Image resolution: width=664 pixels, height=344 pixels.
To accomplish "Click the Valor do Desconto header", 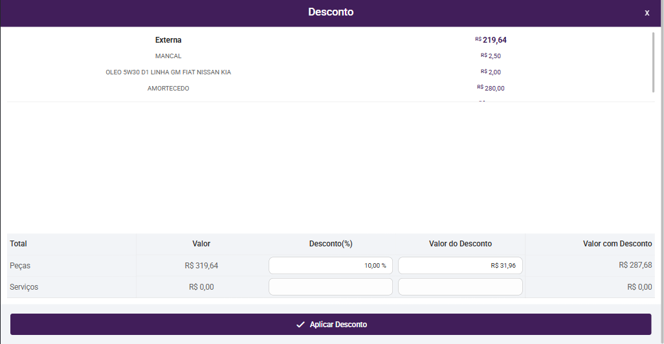I will (460, 244).
